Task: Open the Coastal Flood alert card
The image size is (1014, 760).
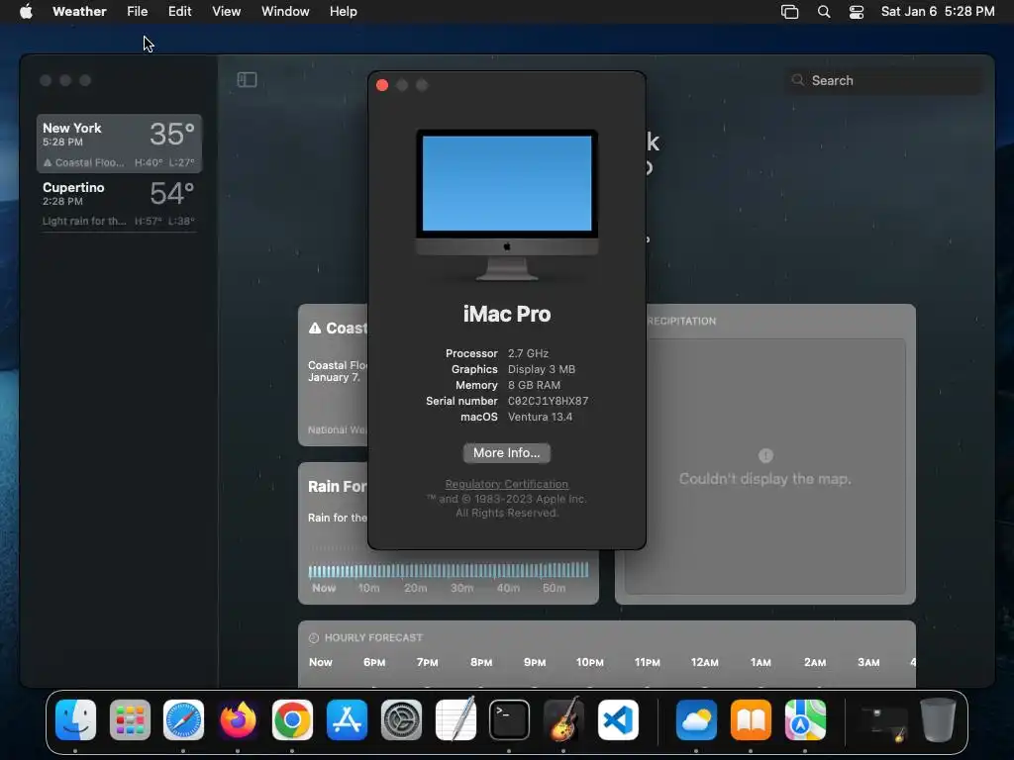Action: (x=333, y=375)
